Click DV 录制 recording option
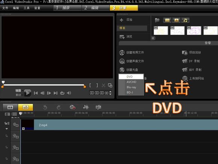This screenshot has width=218, height=164. (x=191, y=61)
